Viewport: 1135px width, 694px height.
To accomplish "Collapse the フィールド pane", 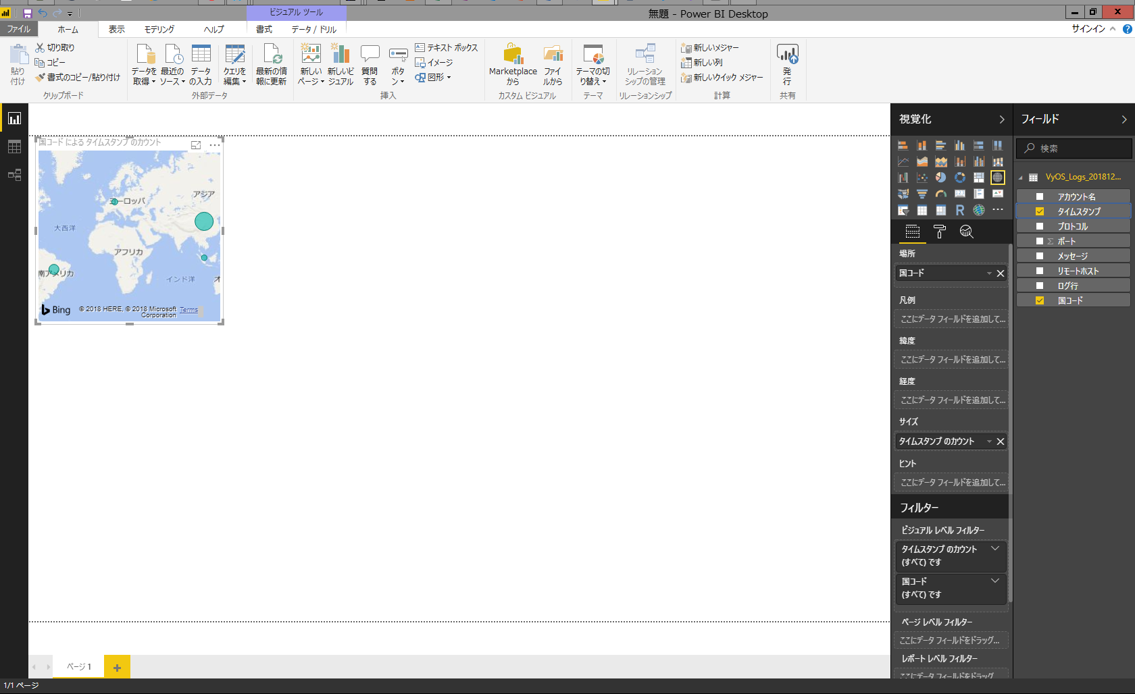I will 1124,119.
